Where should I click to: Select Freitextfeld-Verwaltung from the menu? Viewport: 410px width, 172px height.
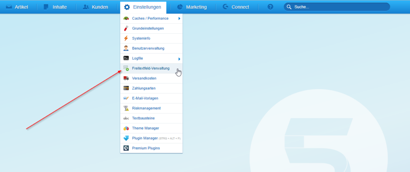pyautogui.click(x=151, y=68)
